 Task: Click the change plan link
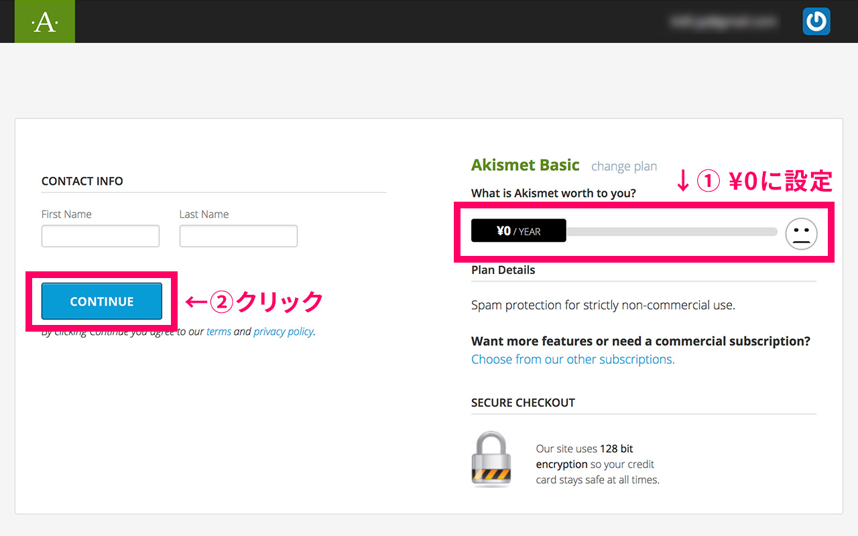(x=623, y=166)
